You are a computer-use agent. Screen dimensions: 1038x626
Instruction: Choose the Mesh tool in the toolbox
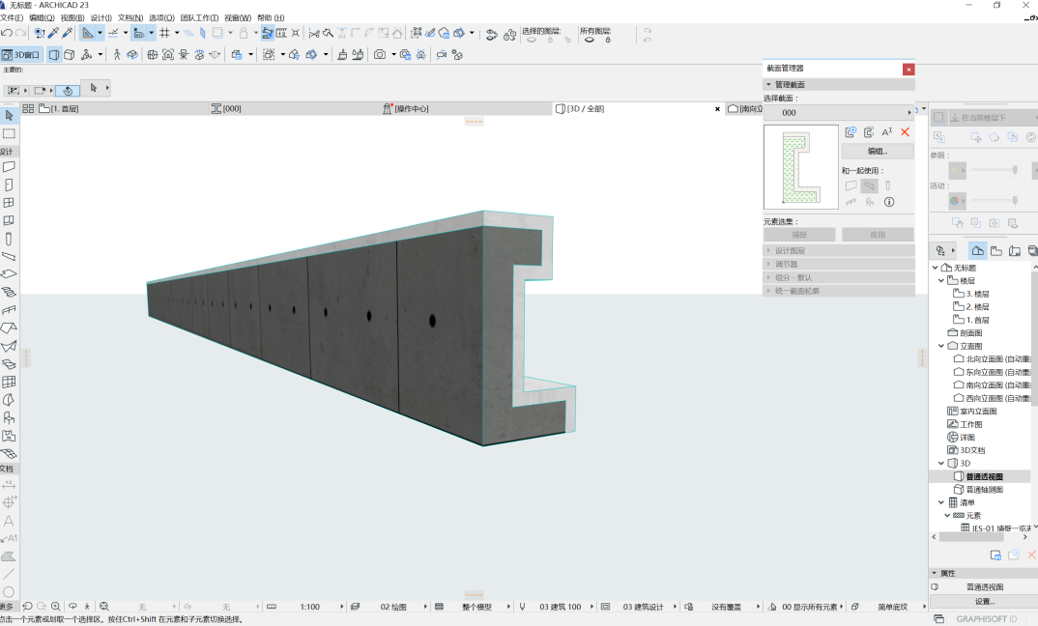click(9, 453)
